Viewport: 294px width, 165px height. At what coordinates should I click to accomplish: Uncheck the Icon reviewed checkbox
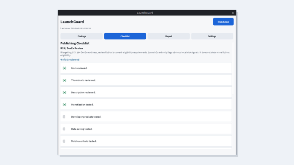(x=64, y=68)
